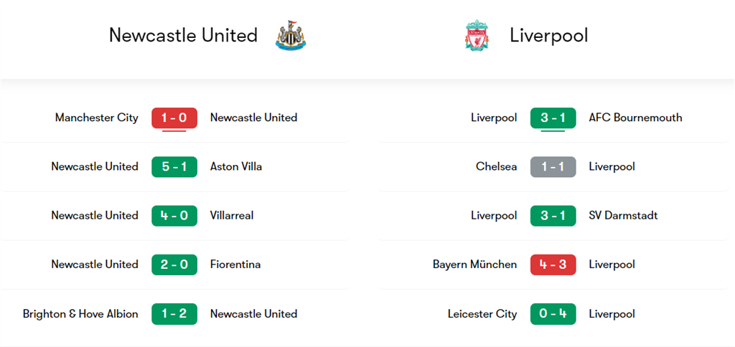
Task: Click the Newcastle United club crest
Action: 291,35
